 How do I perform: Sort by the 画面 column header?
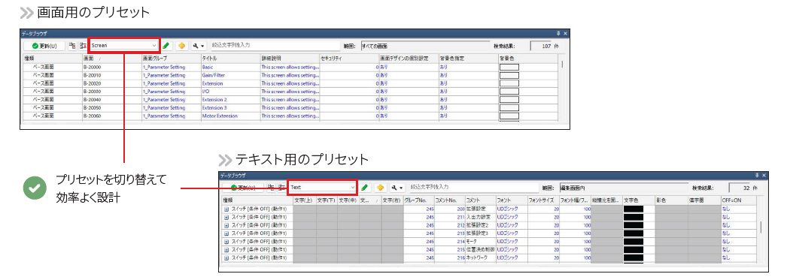pyautogui.click(x=111, y=59)
